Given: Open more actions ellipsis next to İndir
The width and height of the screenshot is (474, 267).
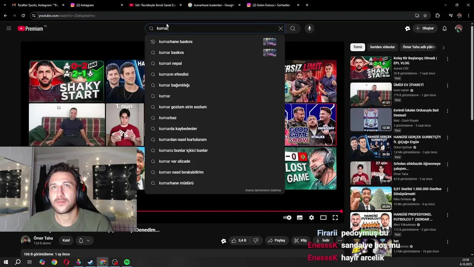Looking at the screenshot, I should [x=340, y=241].
